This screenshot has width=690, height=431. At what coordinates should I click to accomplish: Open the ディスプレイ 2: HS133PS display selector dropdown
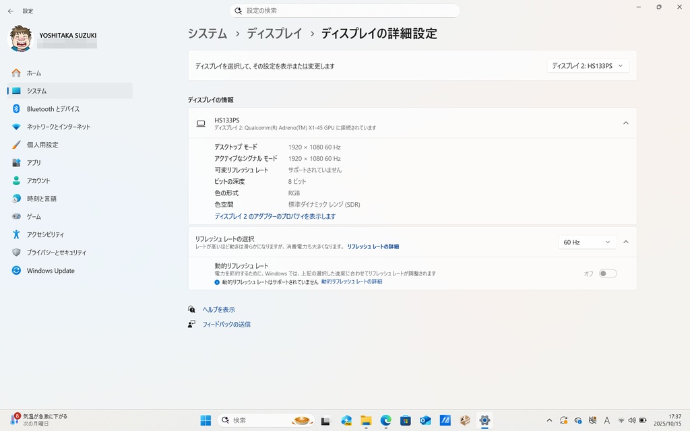pyautogui.click(x=588, y=66)
